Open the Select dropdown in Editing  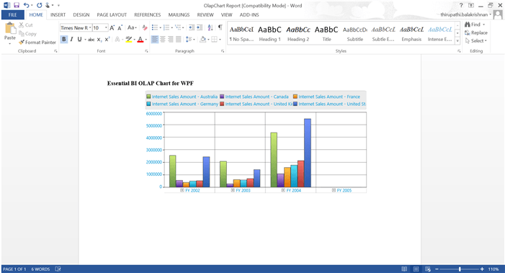pos(475,41)
